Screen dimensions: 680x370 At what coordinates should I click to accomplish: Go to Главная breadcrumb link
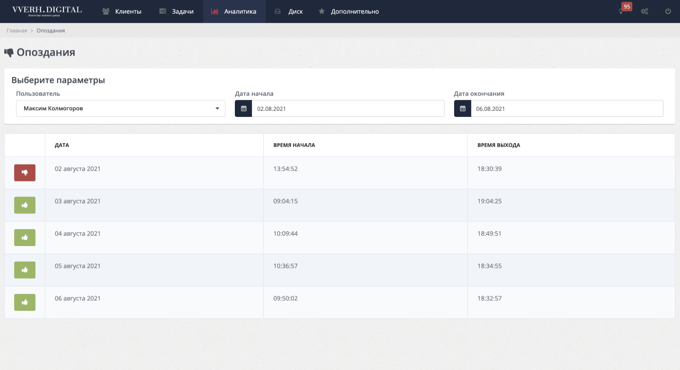pyautogui.click(x=17, y=31)
